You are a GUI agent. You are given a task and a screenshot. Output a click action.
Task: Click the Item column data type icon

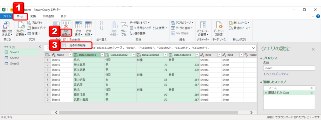click(202, 55)
